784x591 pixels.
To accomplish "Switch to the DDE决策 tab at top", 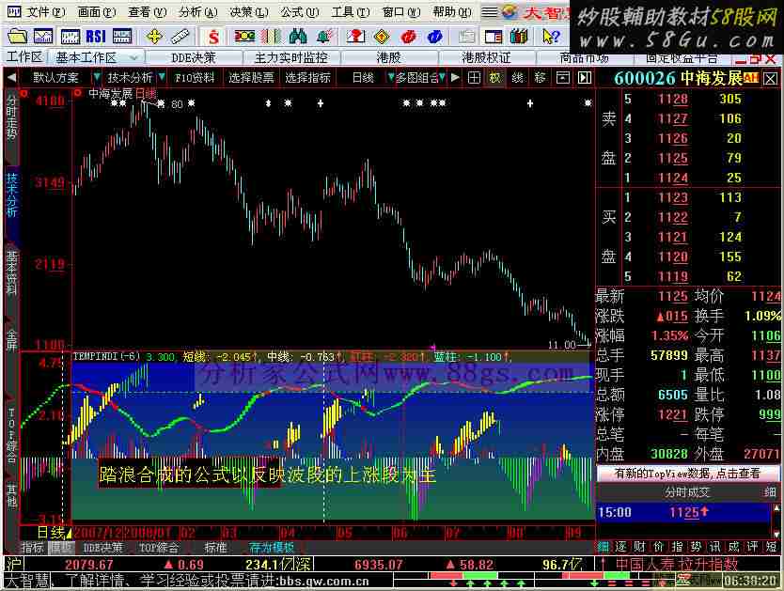I will tap(193, 58).
